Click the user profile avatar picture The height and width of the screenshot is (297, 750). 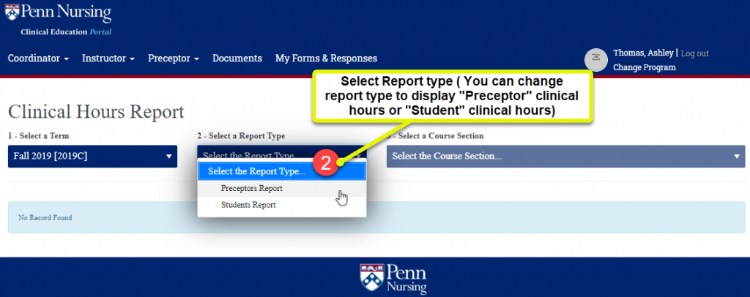[596, 60]
